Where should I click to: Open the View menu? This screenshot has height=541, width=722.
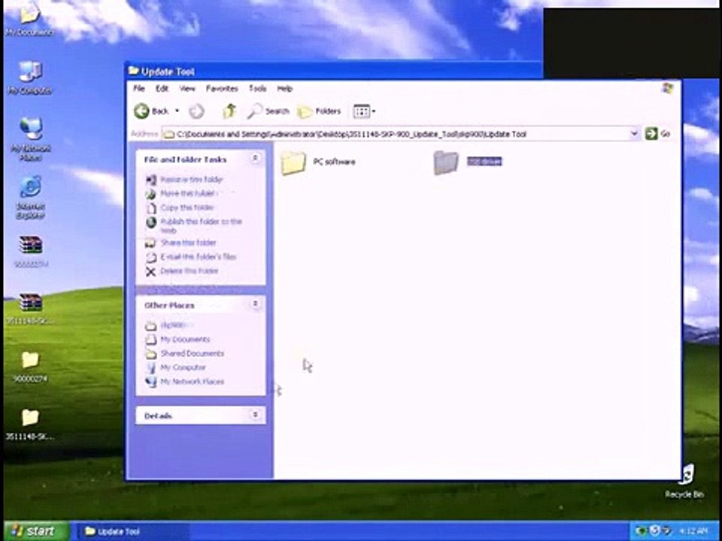(x=187, y=89)
